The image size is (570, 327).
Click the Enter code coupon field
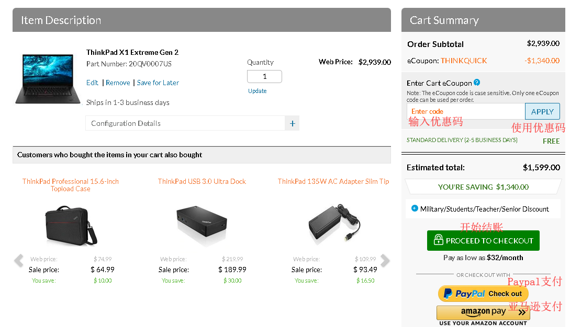point(466,111)
